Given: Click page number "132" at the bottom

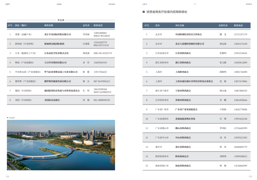Looking at the screenshot, I should (7, 176).
